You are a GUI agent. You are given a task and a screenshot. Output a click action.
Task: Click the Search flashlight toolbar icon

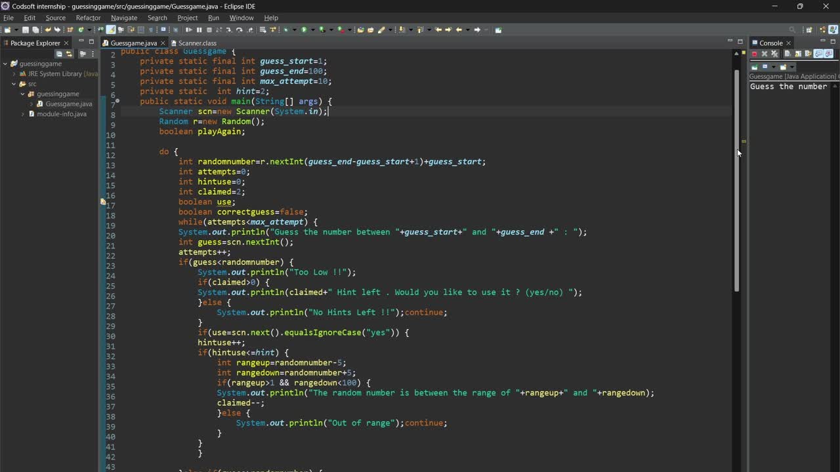click(381, 29)
